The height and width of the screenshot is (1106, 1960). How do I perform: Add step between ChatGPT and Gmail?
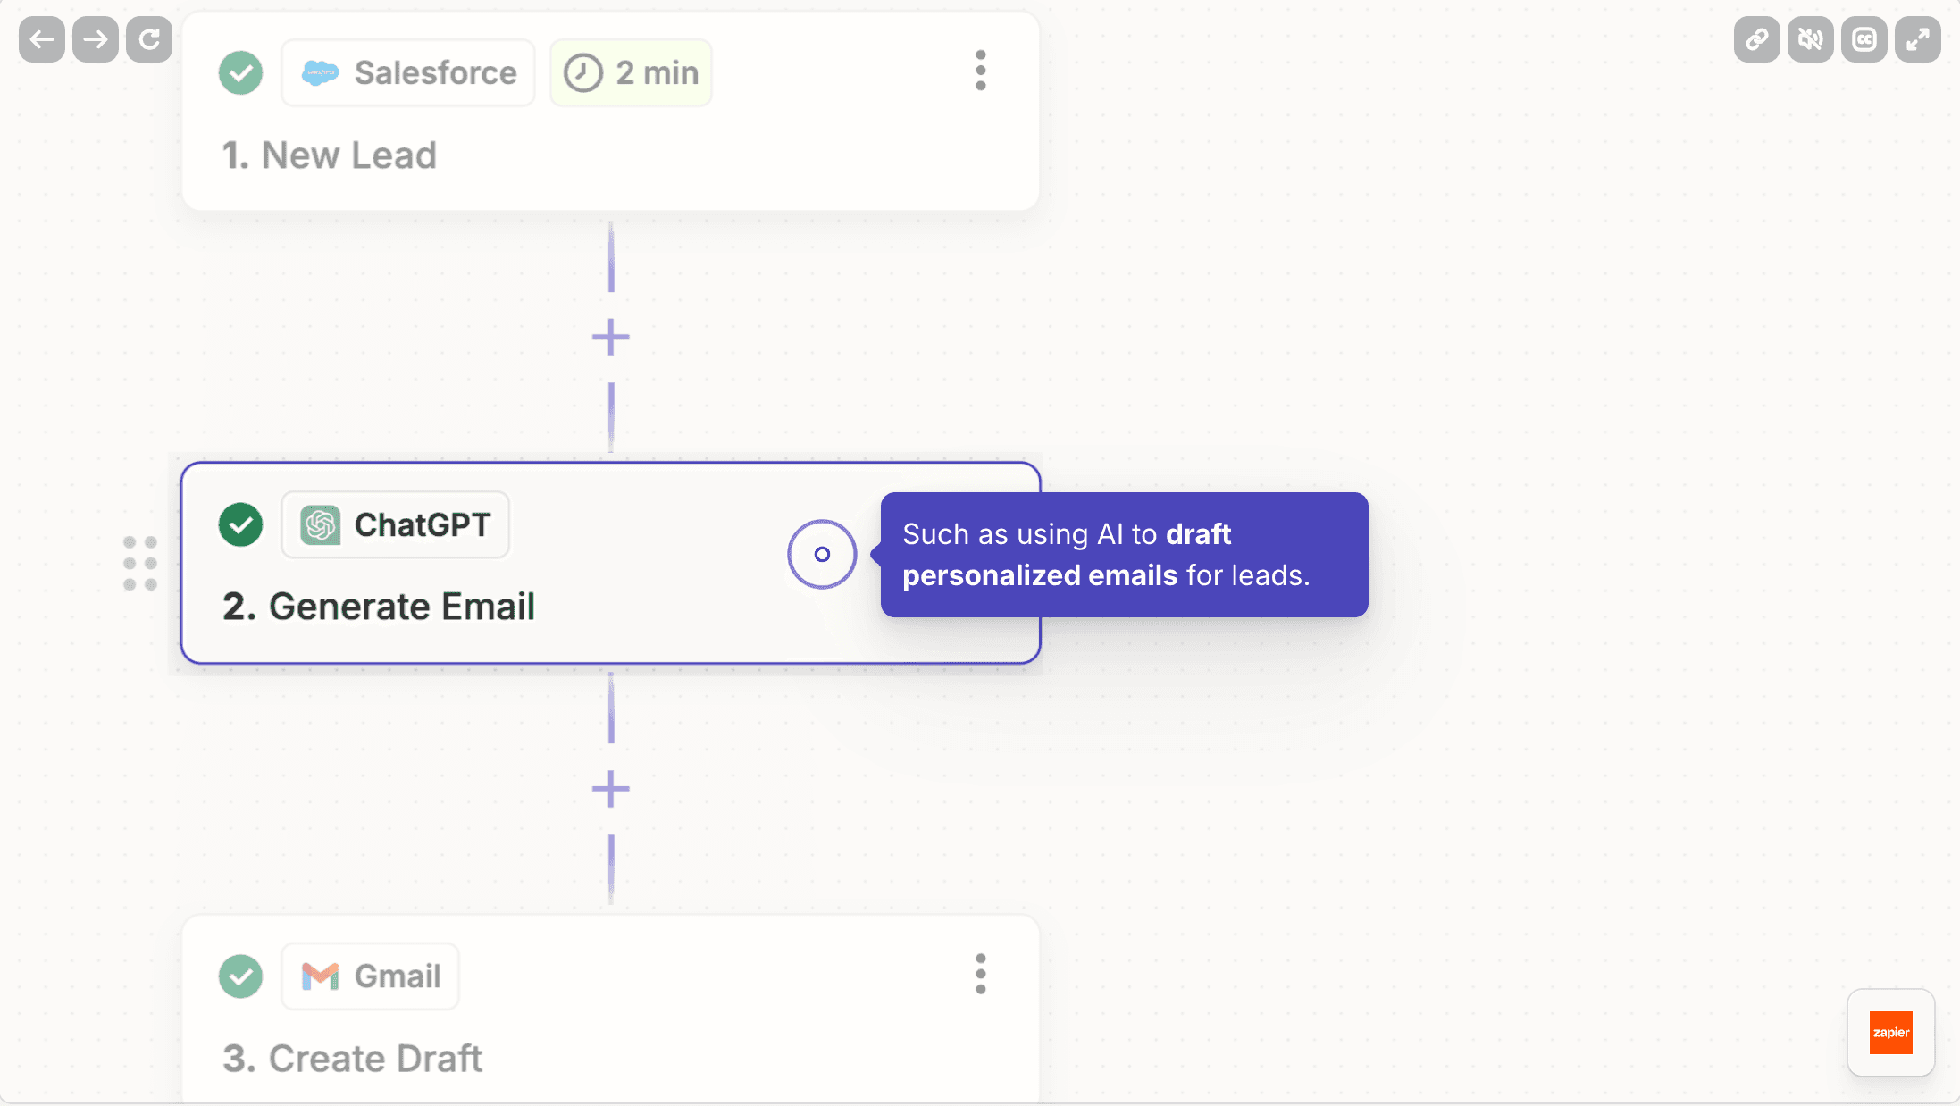click(x=610, y=789)
